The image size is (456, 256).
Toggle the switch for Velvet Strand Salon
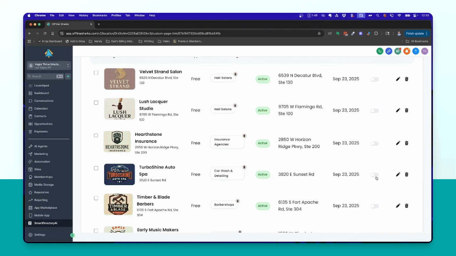(x=375, y=80)
